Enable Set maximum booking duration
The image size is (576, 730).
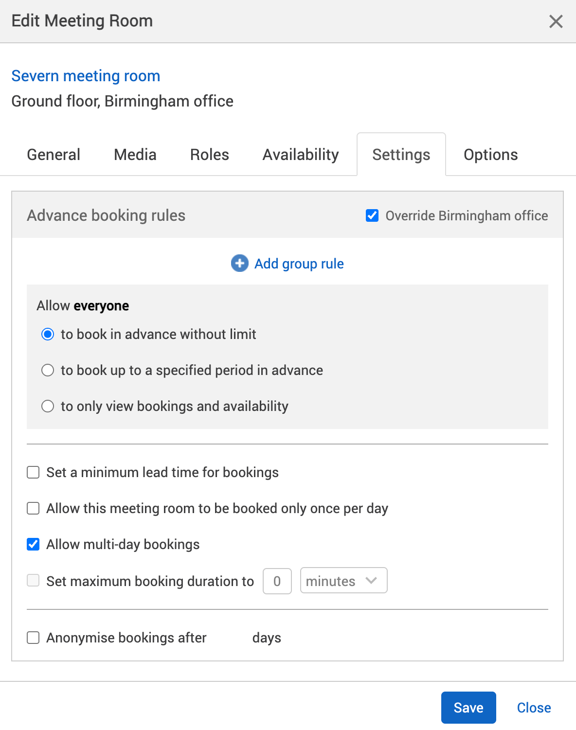point(33,581)
